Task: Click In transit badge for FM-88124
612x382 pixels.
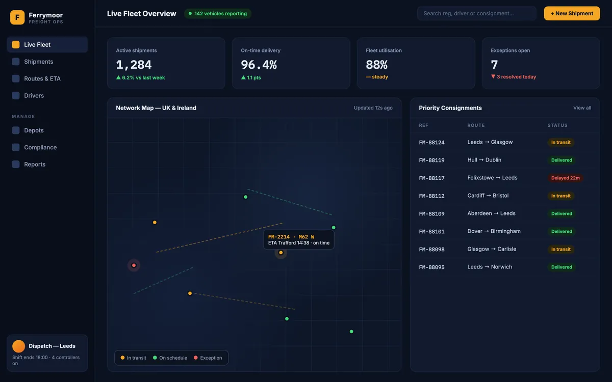Action: pyautogui.click(x=561, y=143)
